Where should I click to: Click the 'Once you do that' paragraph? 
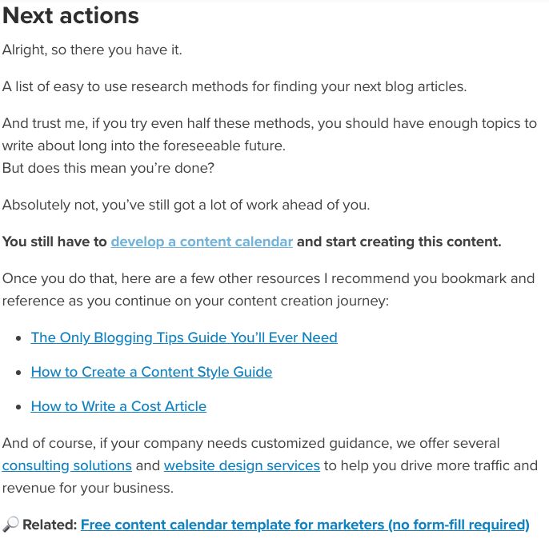click(268, 290)
